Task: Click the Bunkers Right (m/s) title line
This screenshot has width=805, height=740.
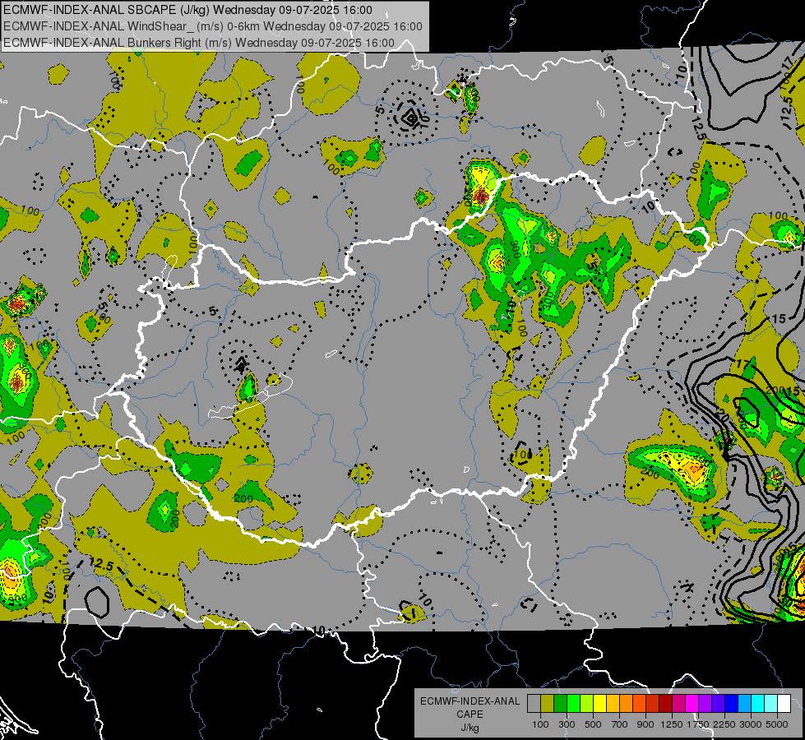Action: pos(199,43)
